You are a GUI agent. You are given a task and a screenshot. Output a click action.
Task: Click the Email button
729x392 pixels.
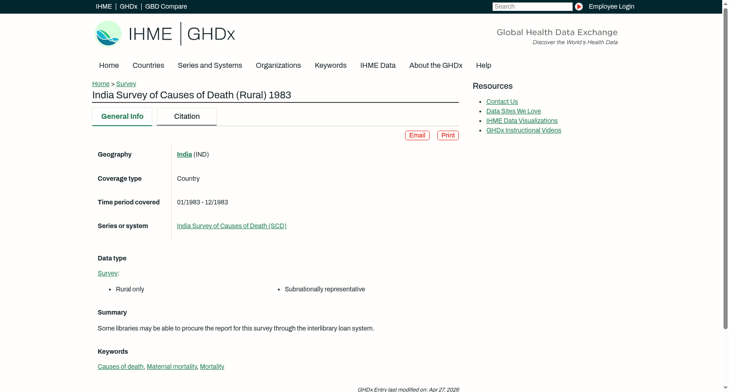pyautogui.click(x=417, y=135)
